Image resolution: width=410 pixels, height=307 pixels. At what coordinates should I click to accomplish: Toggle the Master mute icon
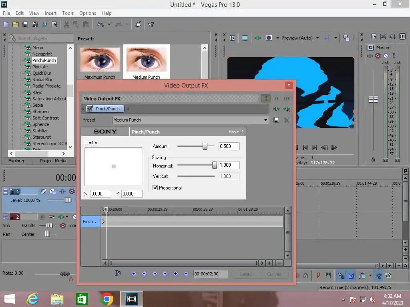[x=386, y=56]
